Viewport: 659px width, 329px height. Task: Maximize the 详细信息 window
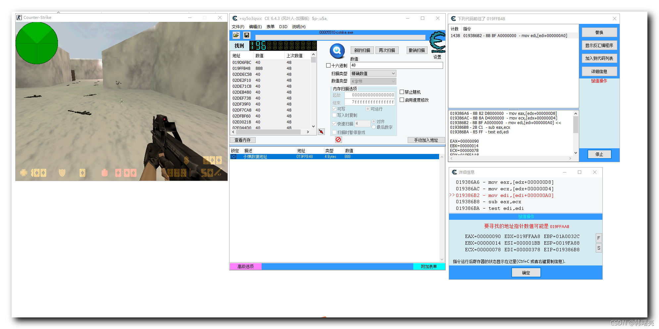[580, 172]
